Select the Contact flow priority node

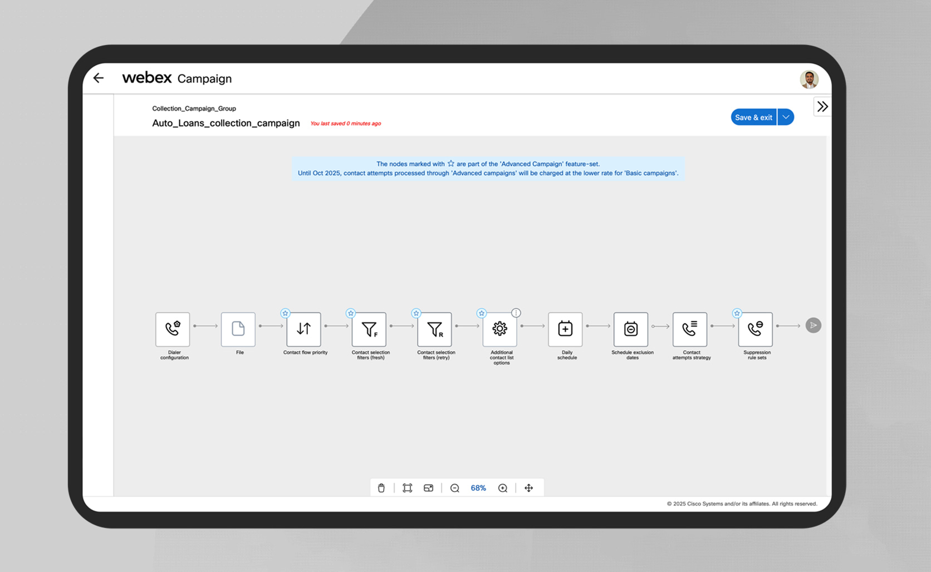click(304, 329)
